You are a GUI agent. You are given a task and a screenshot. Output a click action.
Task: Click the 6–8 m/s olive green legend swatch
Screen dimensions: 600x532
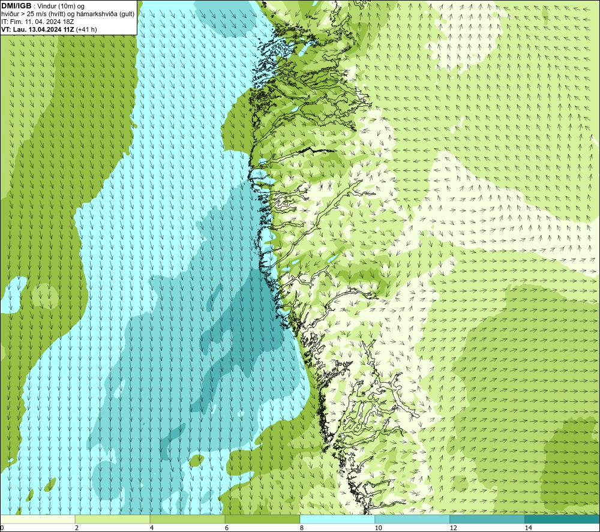tap(263, 519)
